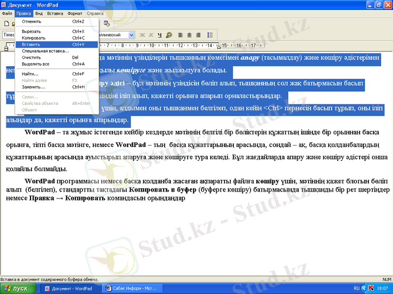Toggle italic formatting (К button)
The image size is (393, 294).
pyautogui.click(x=151, y=35)
